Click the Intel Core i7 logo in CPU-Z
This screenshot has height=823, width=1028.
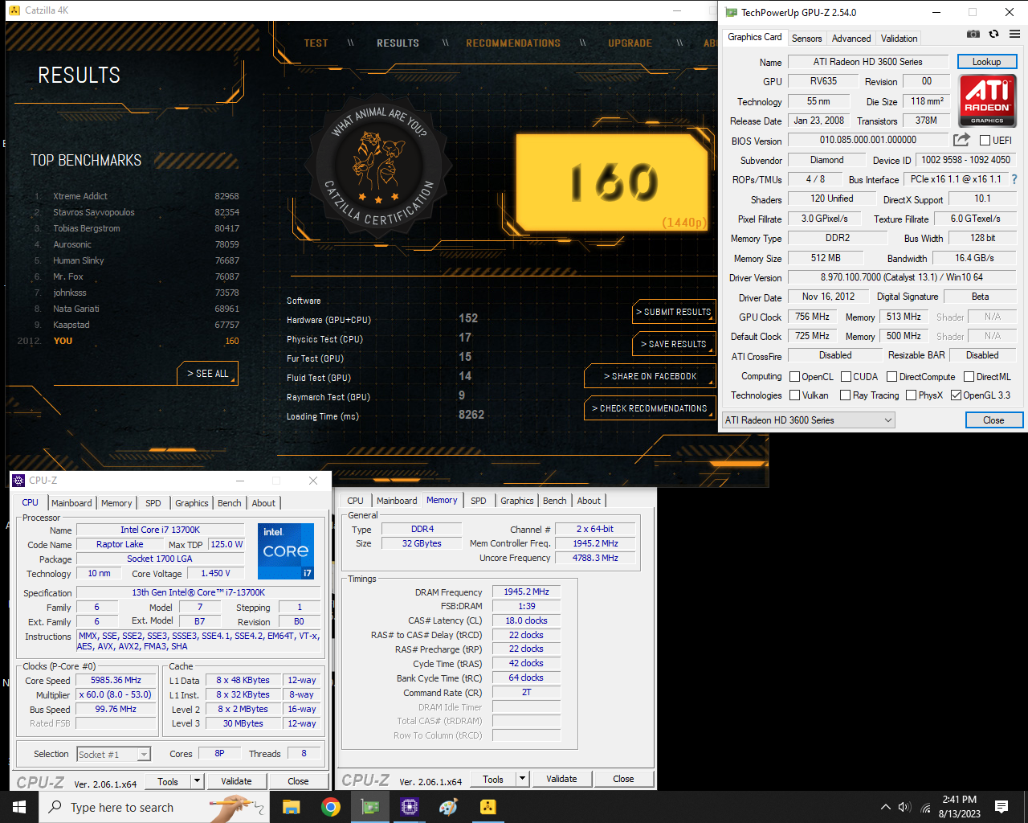286,551
